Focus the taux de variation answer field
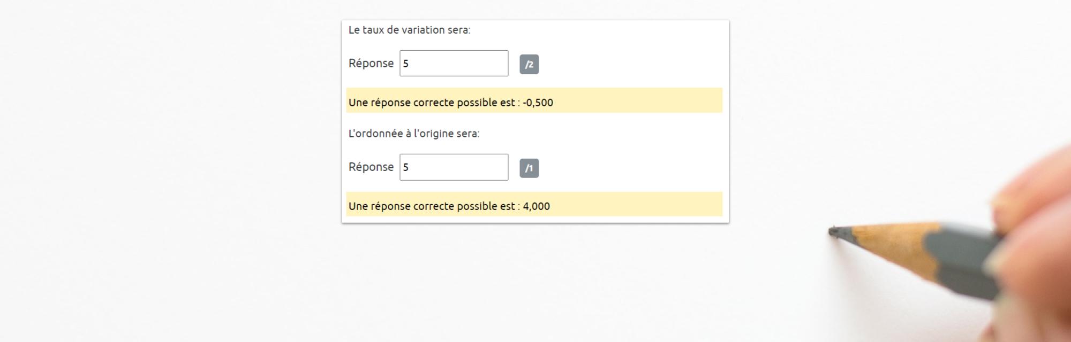 pyautogui.click(x=454, y=64)
